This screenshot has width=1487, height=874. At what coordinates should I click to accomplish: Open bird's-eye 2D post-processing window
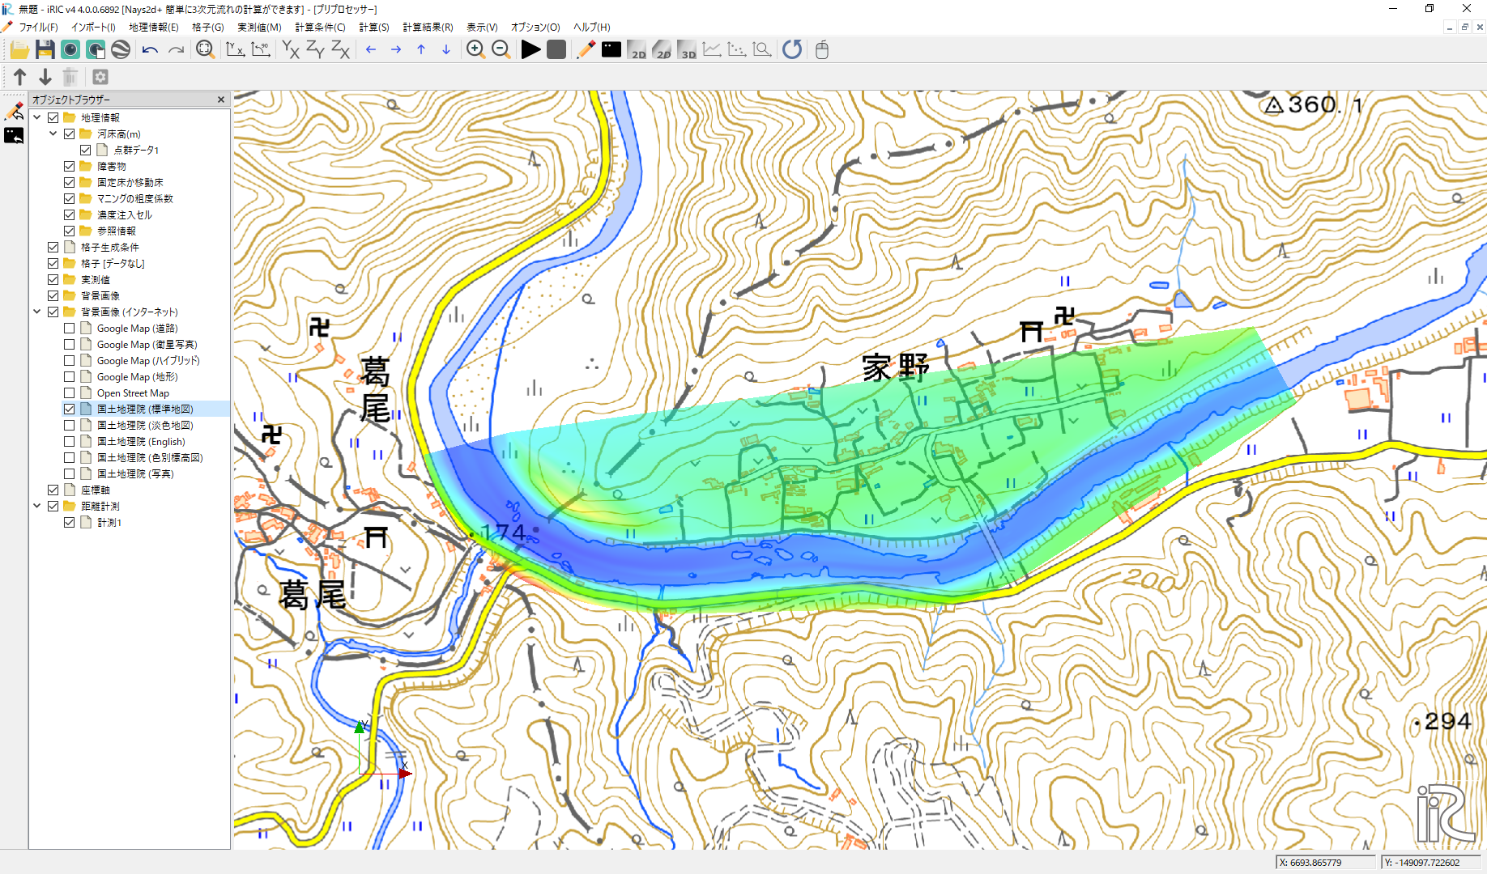[x=662, y=50]
